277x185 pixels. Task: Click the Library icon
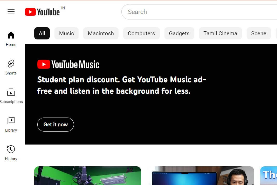coord(11,124)
